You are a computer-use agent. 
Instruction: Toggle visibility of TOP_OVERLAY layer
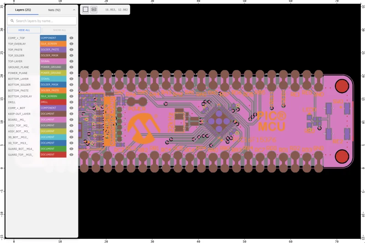[x=72, y=44]
